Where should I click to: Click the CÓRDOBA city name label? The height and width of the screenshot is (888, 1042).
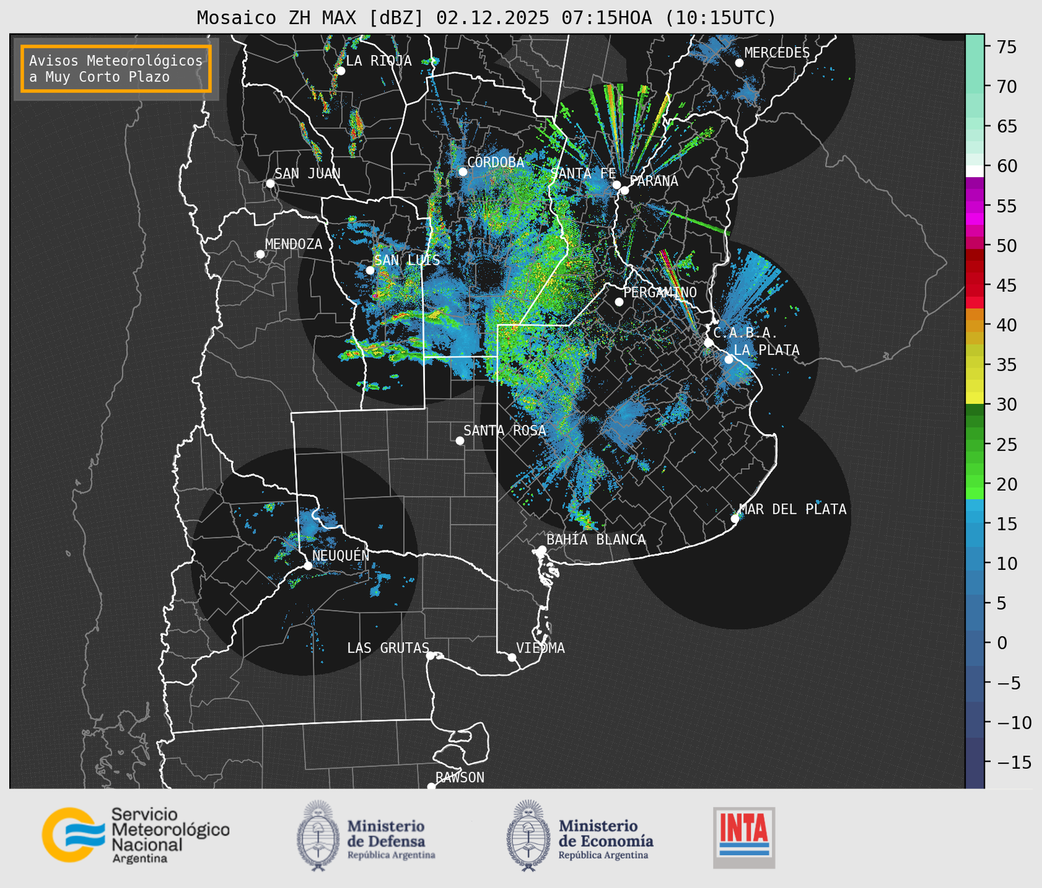[496, 162]
